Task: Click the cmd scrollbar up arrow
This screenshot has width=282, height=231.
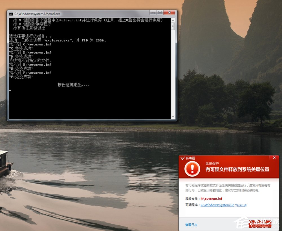Action: 173,20
